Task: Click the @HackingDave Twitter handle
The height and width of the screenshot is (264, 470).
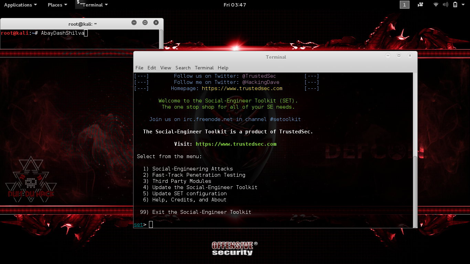Action: 261,82
